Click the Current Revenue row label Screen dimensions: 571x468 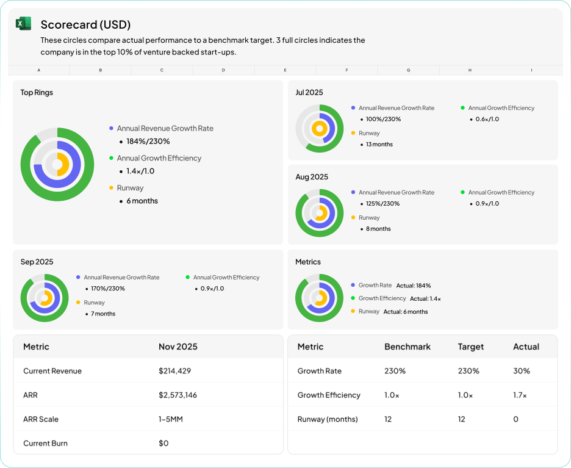[52, 371]
